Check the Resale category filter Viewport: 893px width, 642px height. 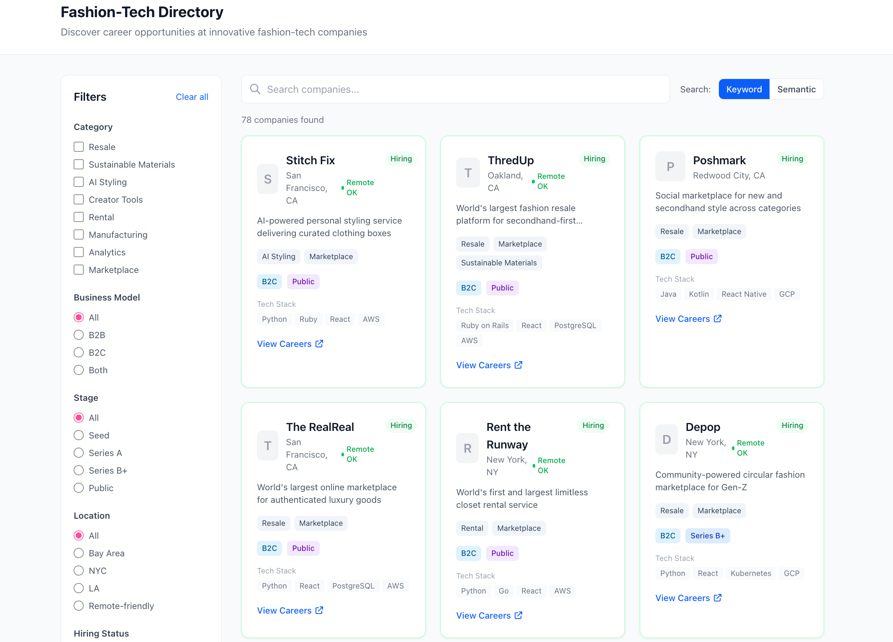pyautogui.click(x=79, y=147)
